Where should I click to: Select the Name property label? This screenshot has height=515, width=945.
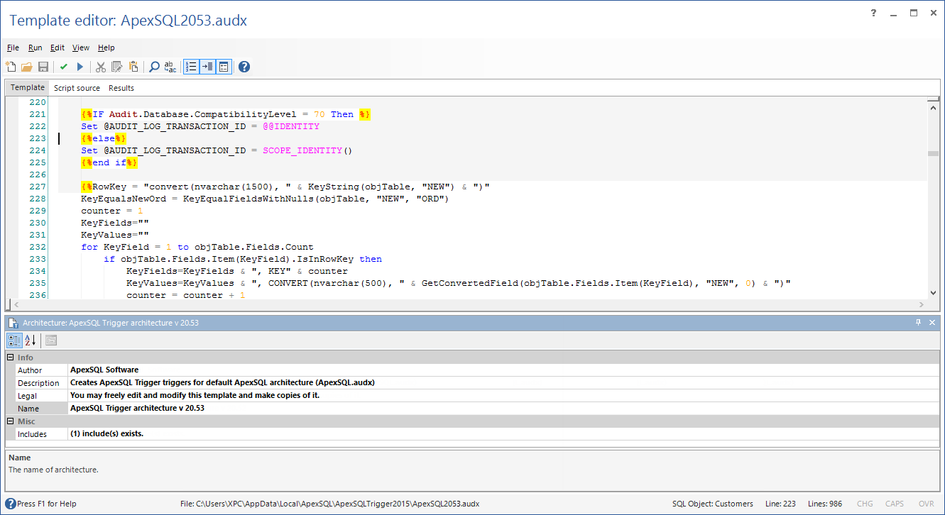[28, 409]
